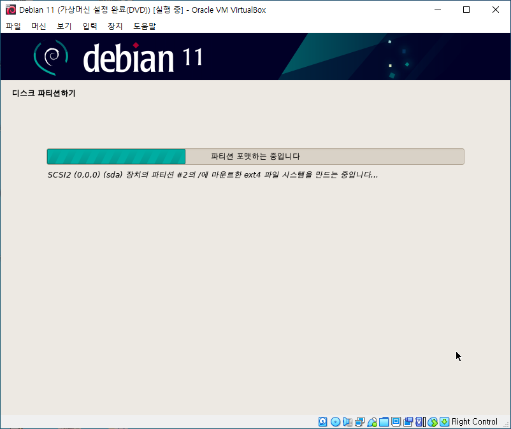The image size is (511, 429).
Task: Open the 입력 menu
Action: [90, 26]
